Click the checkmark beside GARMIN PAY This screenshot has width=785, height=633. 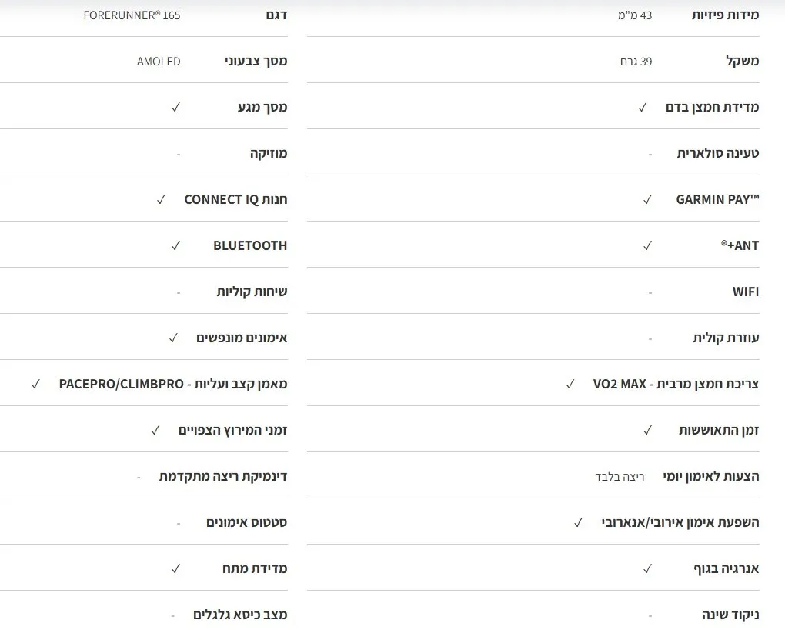pyautogui.click(x=647, y=199)
